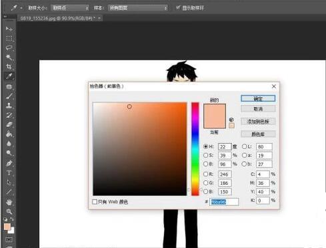Click the toolbox background color swatch
Viewport: 326px width, 248px height.
pos(12,231)
